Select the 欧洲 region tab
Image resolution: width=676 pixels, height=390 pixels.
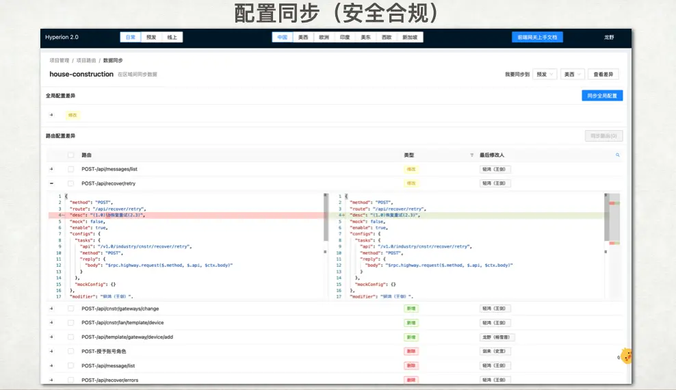324,38
